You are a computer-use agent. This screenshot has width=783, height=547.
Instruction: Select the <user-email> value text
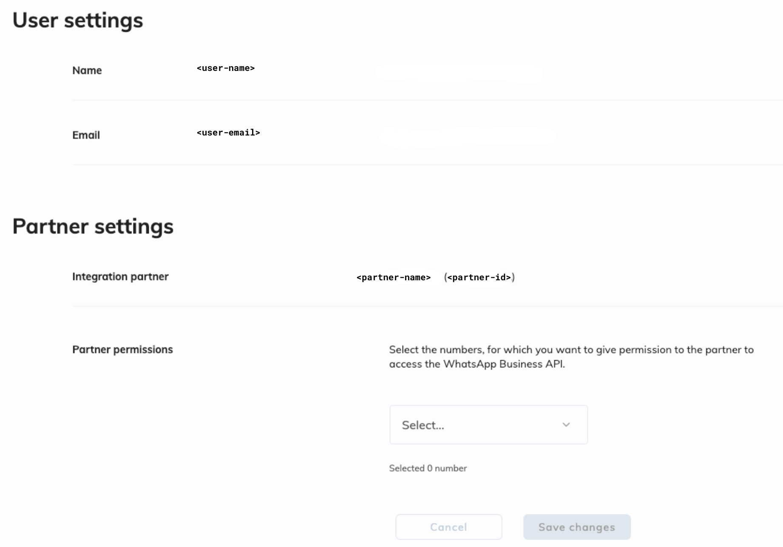point(228,133)
